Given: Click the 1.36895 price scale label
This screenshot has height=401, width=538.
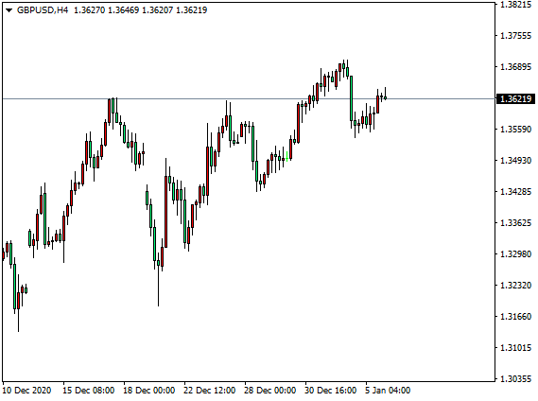Looking at the screenshot, I should pyautogui.click(x=515, y=67).
